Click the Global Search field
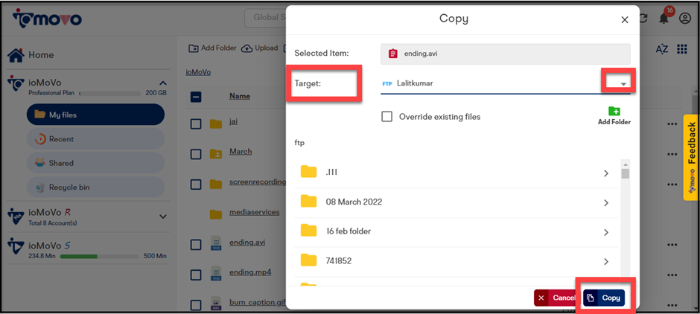The image size is (700, 314). point(265,18)
